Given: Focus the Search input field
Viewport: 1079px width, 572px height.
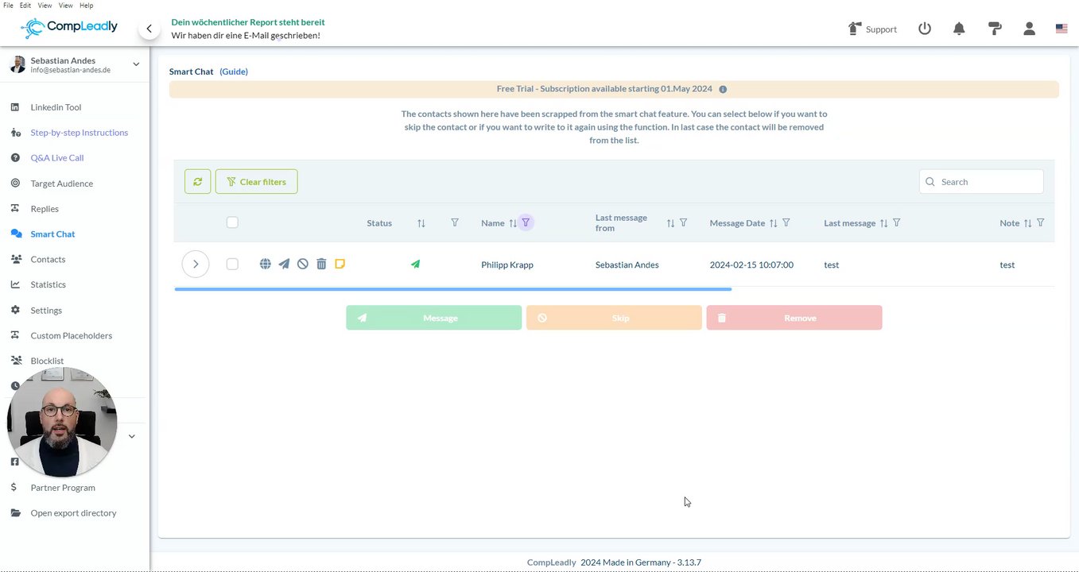Looking at the screenshot, I should click(x=981, y=181).
